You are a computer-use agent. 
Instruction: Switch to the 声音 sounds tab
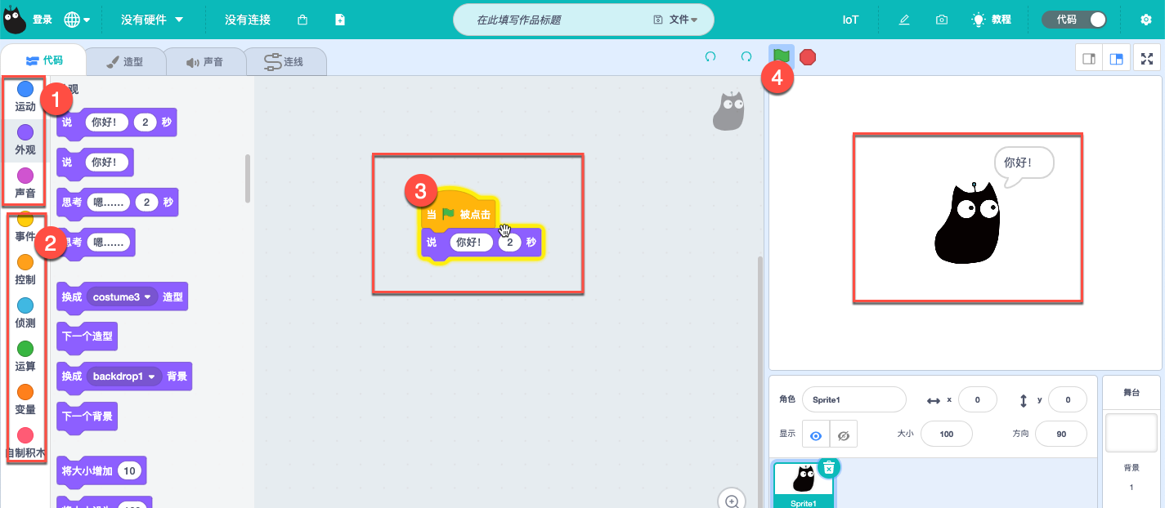pyautogui.click(x=204, y=61)
